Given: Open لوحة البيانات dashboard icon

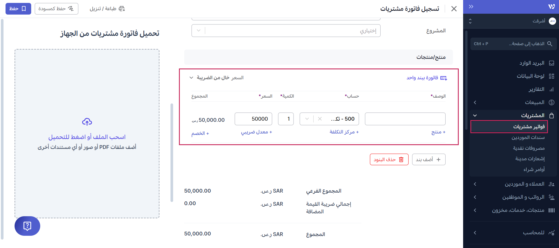Looking at the screenshot, I should (x=551, y=76).
